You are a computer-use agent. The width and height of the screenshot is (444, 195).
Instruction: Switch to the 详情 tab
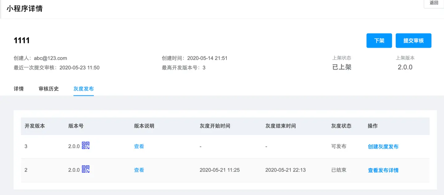(x=19, y=88)
